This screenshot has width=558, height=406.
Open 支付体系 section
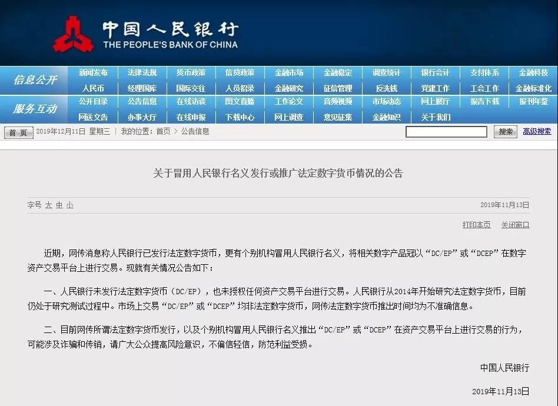484,72
